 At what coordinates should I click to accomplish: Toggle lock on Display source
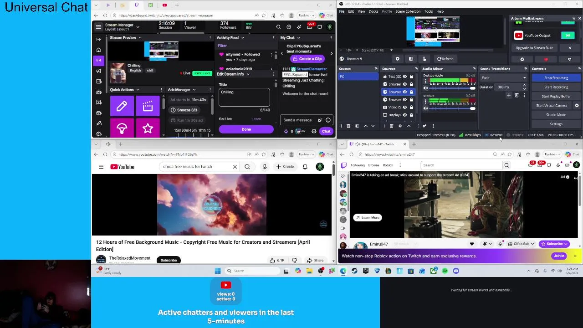(x=411, y=115)
